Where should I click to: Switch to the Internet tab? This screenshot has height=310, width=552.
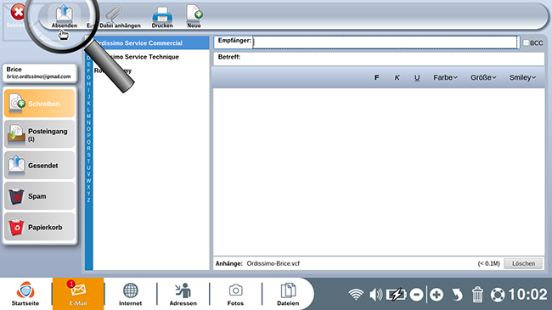pos(130,294)
